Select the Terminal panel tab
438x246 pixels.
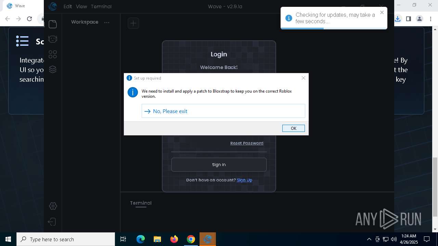pos(141,203)
